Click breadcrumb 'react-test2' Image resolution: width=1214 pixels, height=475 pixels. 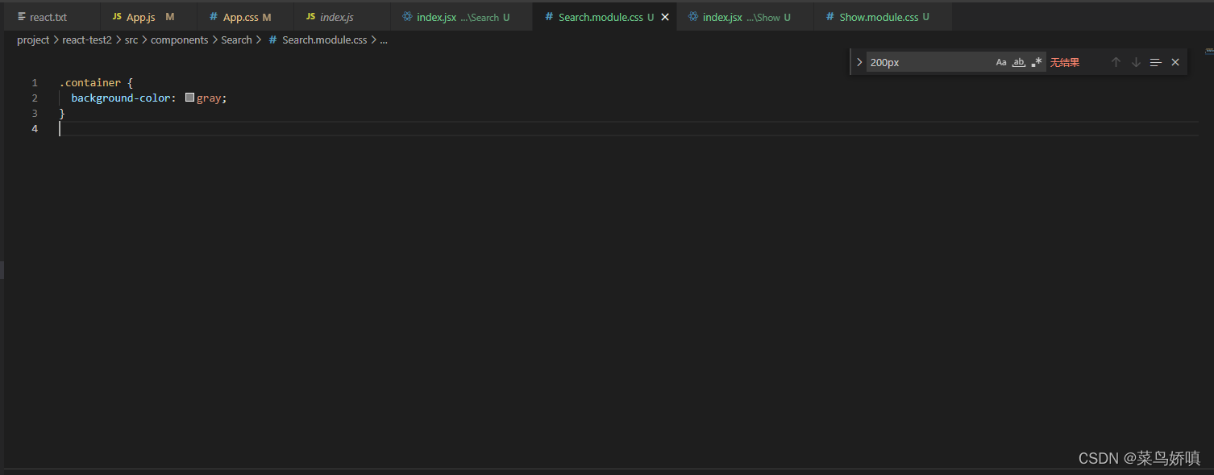(x=87, y=40)
